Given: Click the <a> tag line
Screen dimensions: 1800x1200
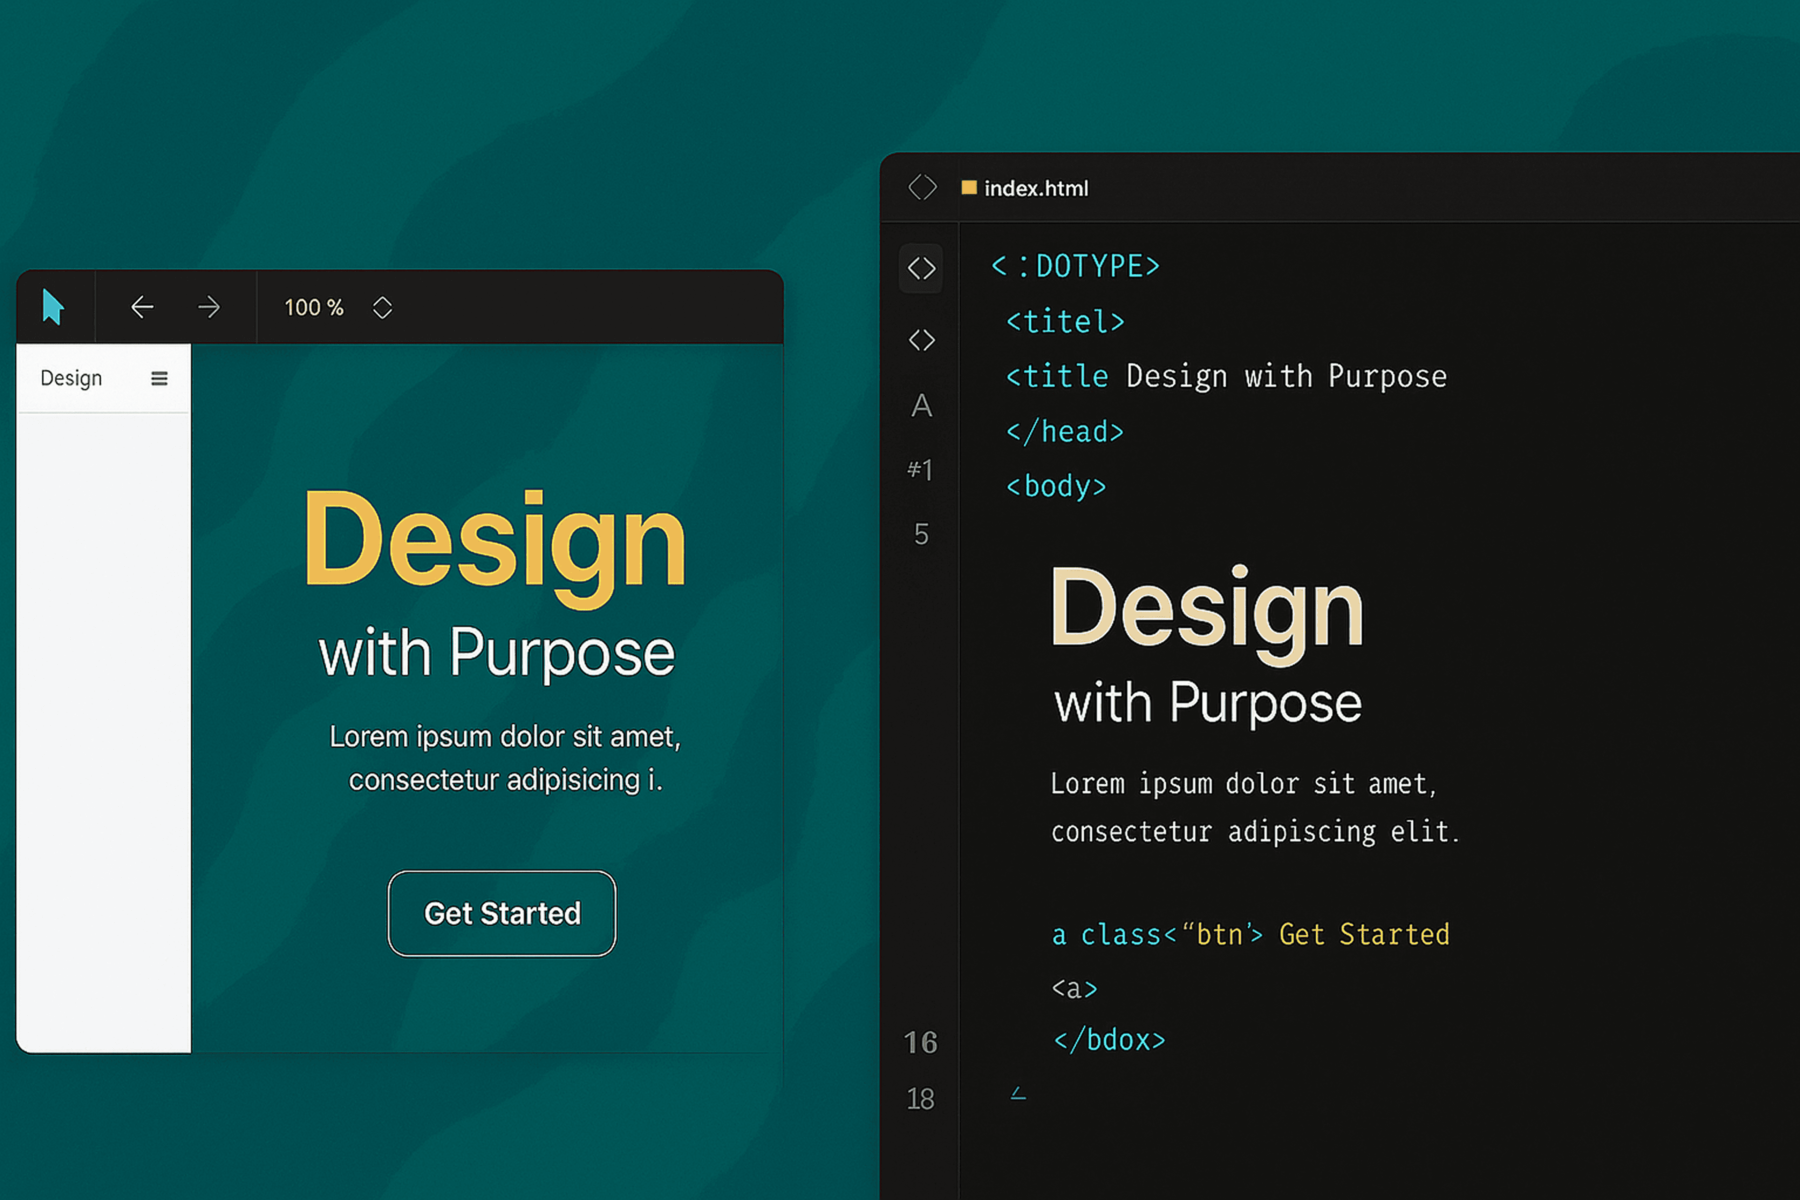Looking at the screenshot, I should click(1074, 988).
